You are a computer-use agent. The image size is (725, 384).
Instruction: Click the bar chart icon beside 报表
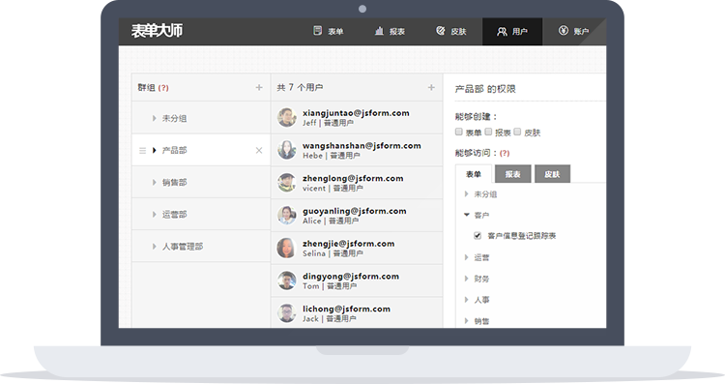(x=379, y=31)
